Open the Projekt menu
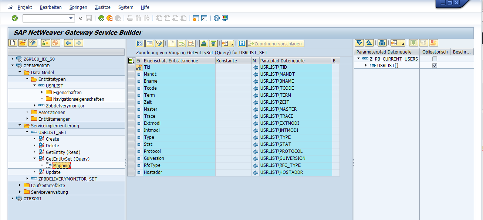Viewport: 483px width, 220px height. tap(25, 7)
